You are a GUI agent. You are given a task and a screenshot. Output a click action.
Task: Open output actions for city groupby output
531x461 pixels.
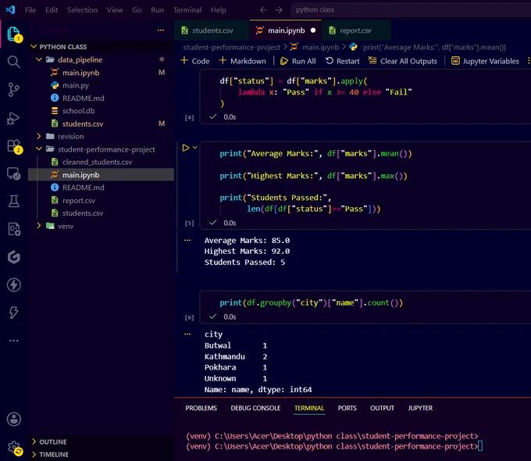tap(187, 334)
